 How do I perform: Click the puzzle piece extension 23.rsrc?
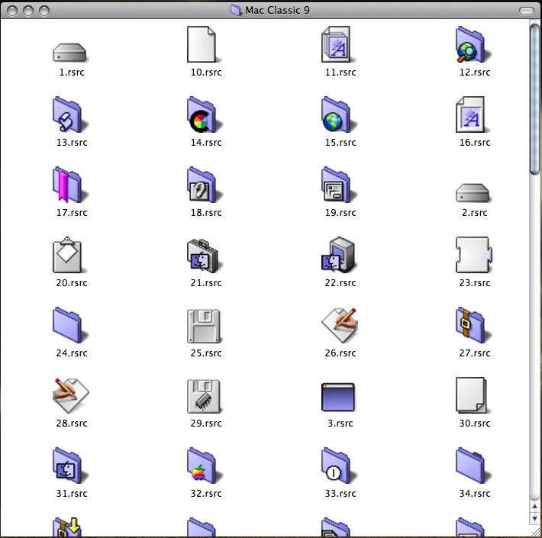pos(473,255)
